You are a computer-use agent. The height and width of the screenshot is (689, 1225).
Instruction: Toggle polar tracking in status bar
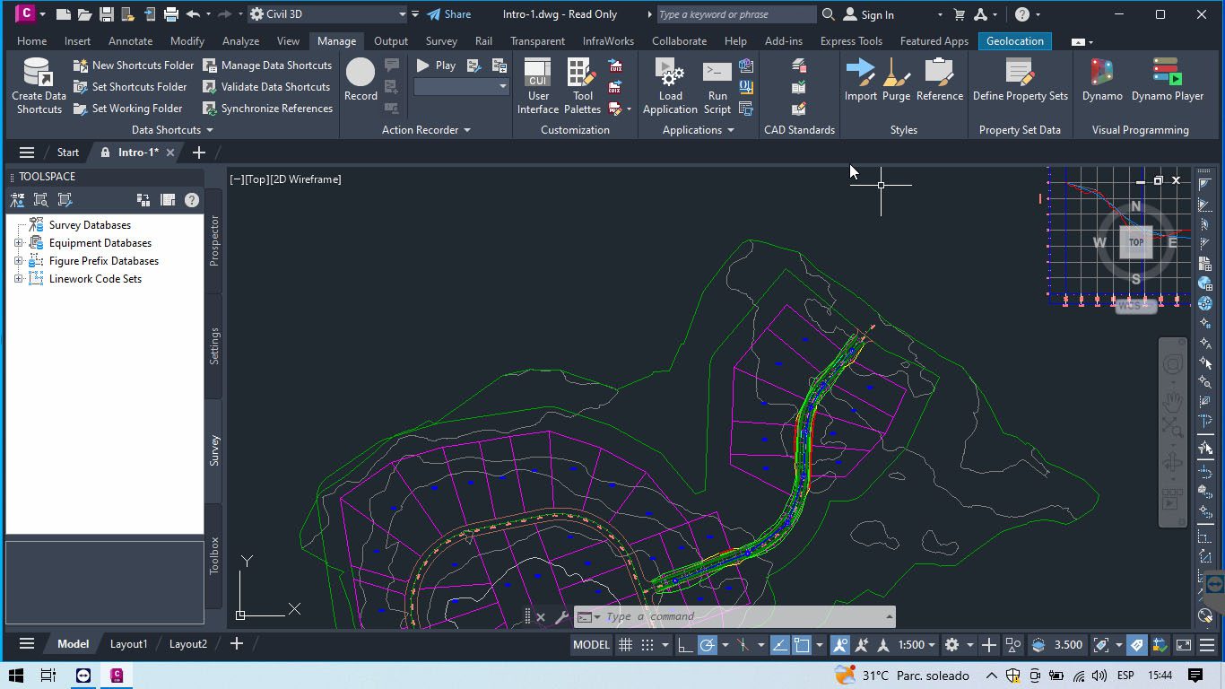click(708, 645)
